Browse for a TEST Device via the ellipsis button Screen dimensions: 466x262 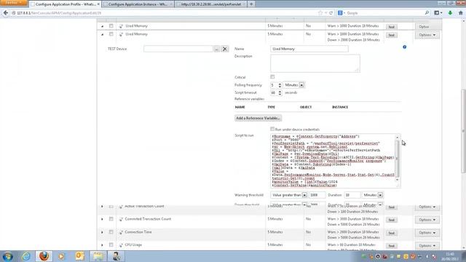(x=217, y=49)
